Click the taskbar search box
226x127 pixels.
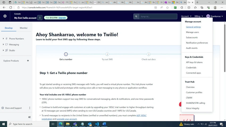28,124
